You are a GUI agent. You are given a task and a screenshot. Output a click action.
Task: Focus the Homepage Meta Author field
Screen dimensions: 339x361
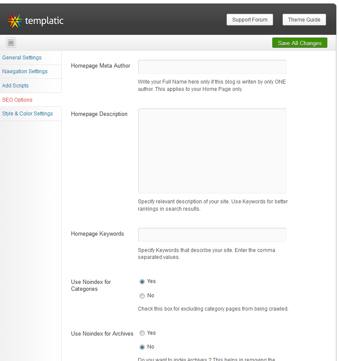click(212, 67)
